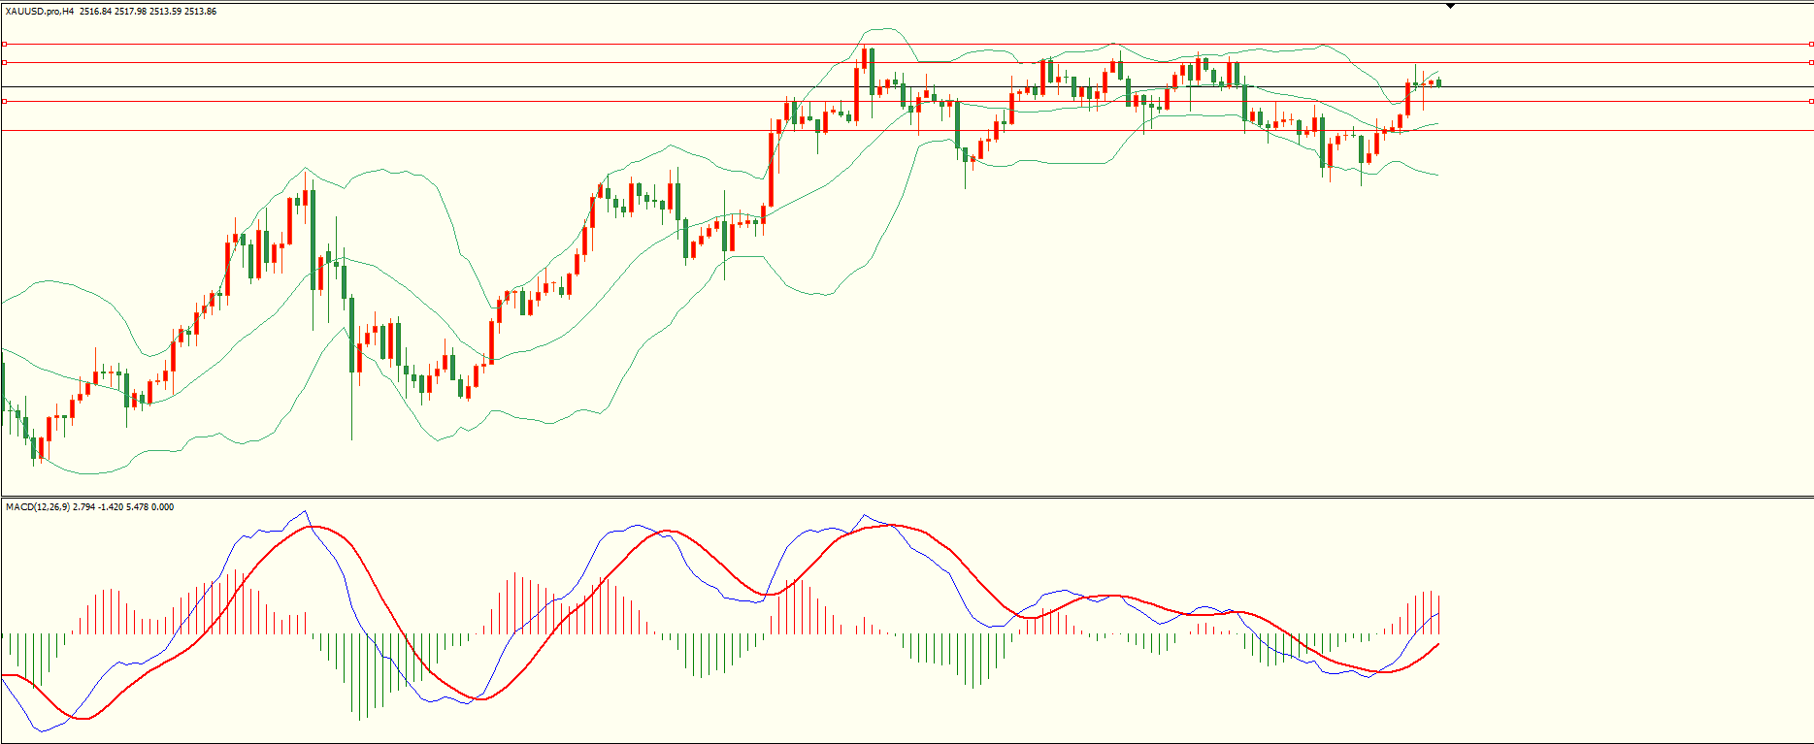Click the black chart shift triangle marker
This screenshot has width=1814, height=744.
pos(1450,6)
